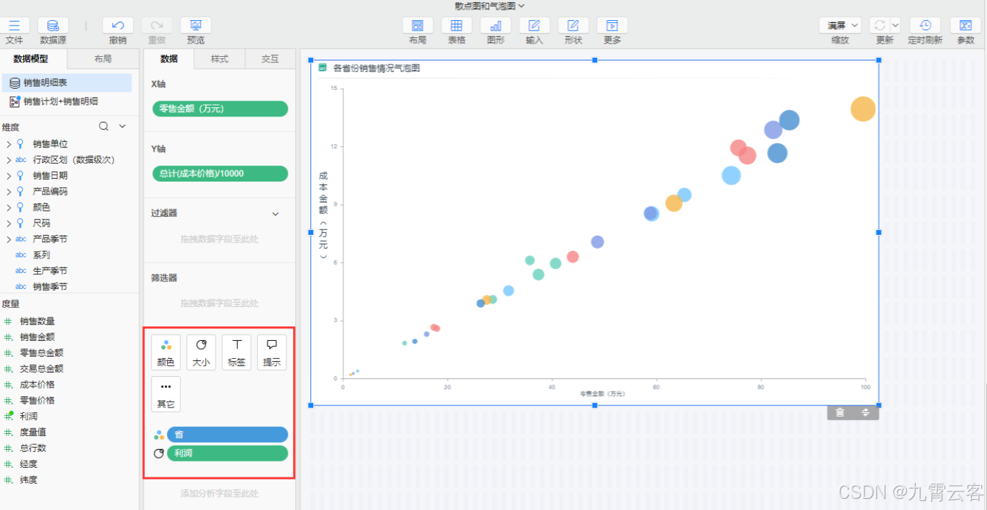This screenshot has height=510, width=987.
Task: Expand the 产品编码 dimension
Action: click(8, 192)
